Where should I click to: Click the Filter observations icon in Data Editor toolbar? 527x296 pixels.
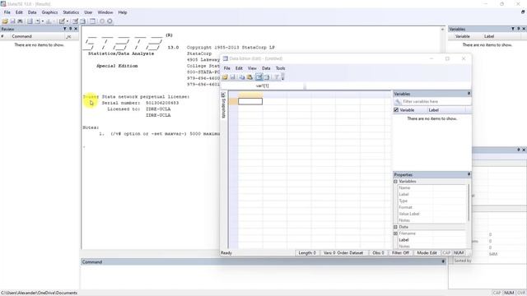[x=276, y=77]
